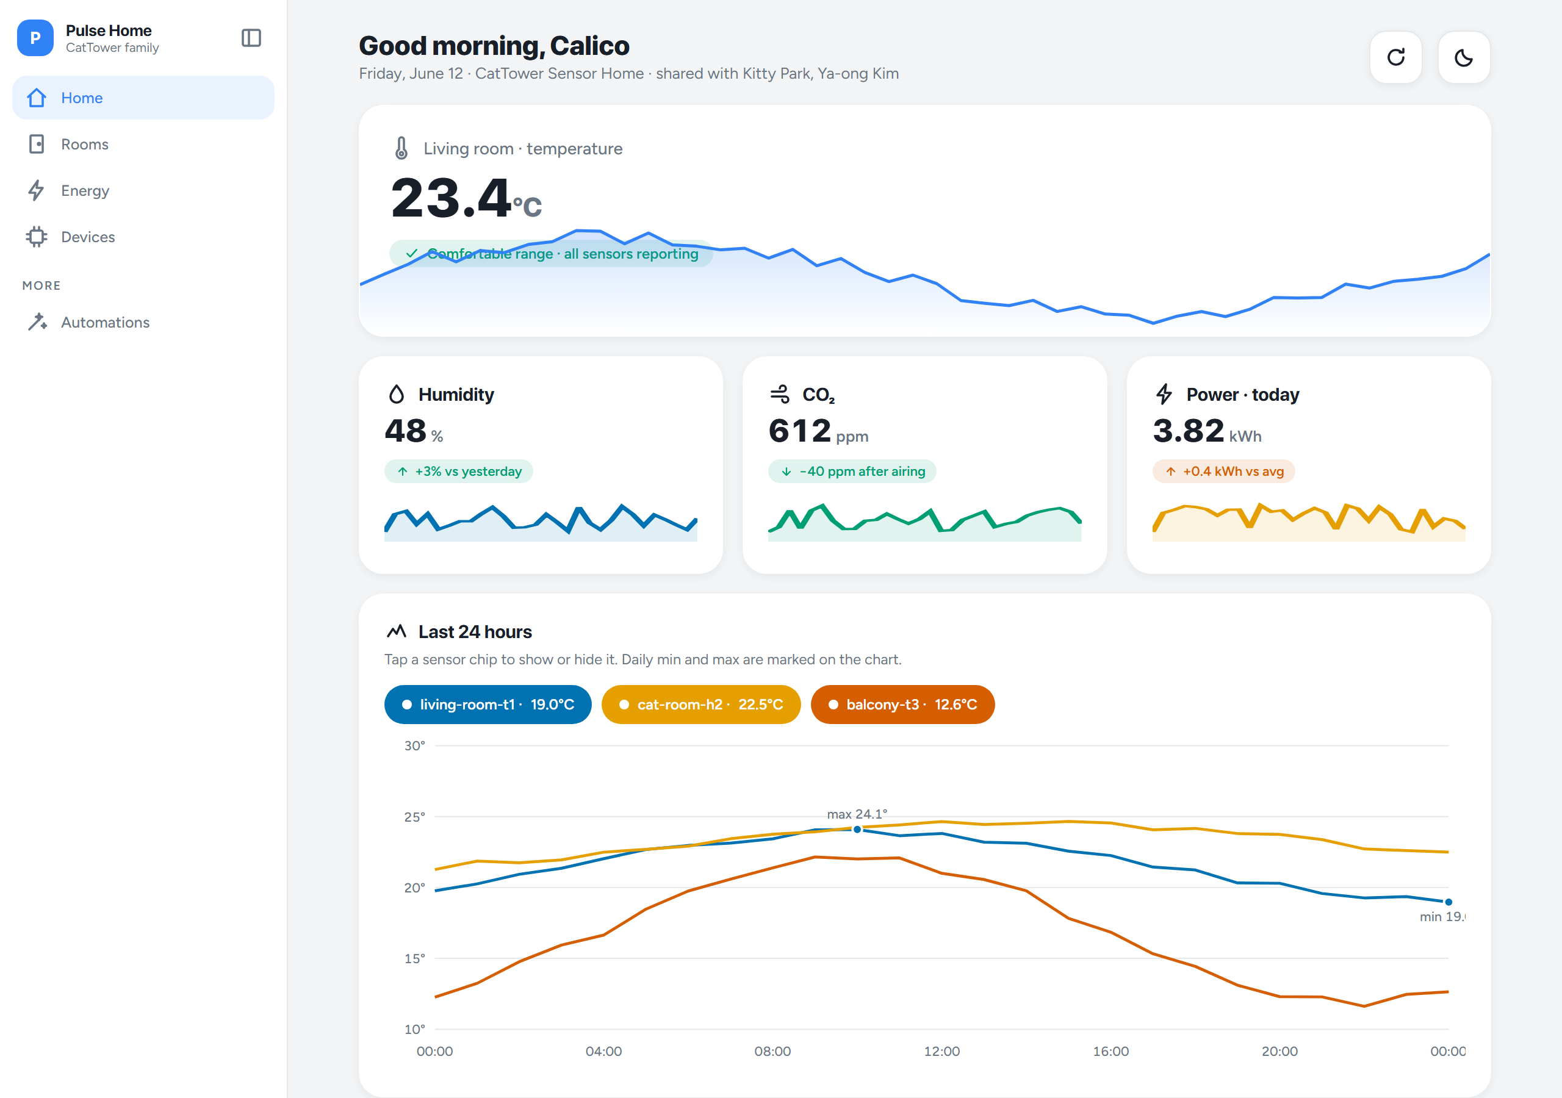Collapse the sidebar panel icon

click(x=251, y=37)
